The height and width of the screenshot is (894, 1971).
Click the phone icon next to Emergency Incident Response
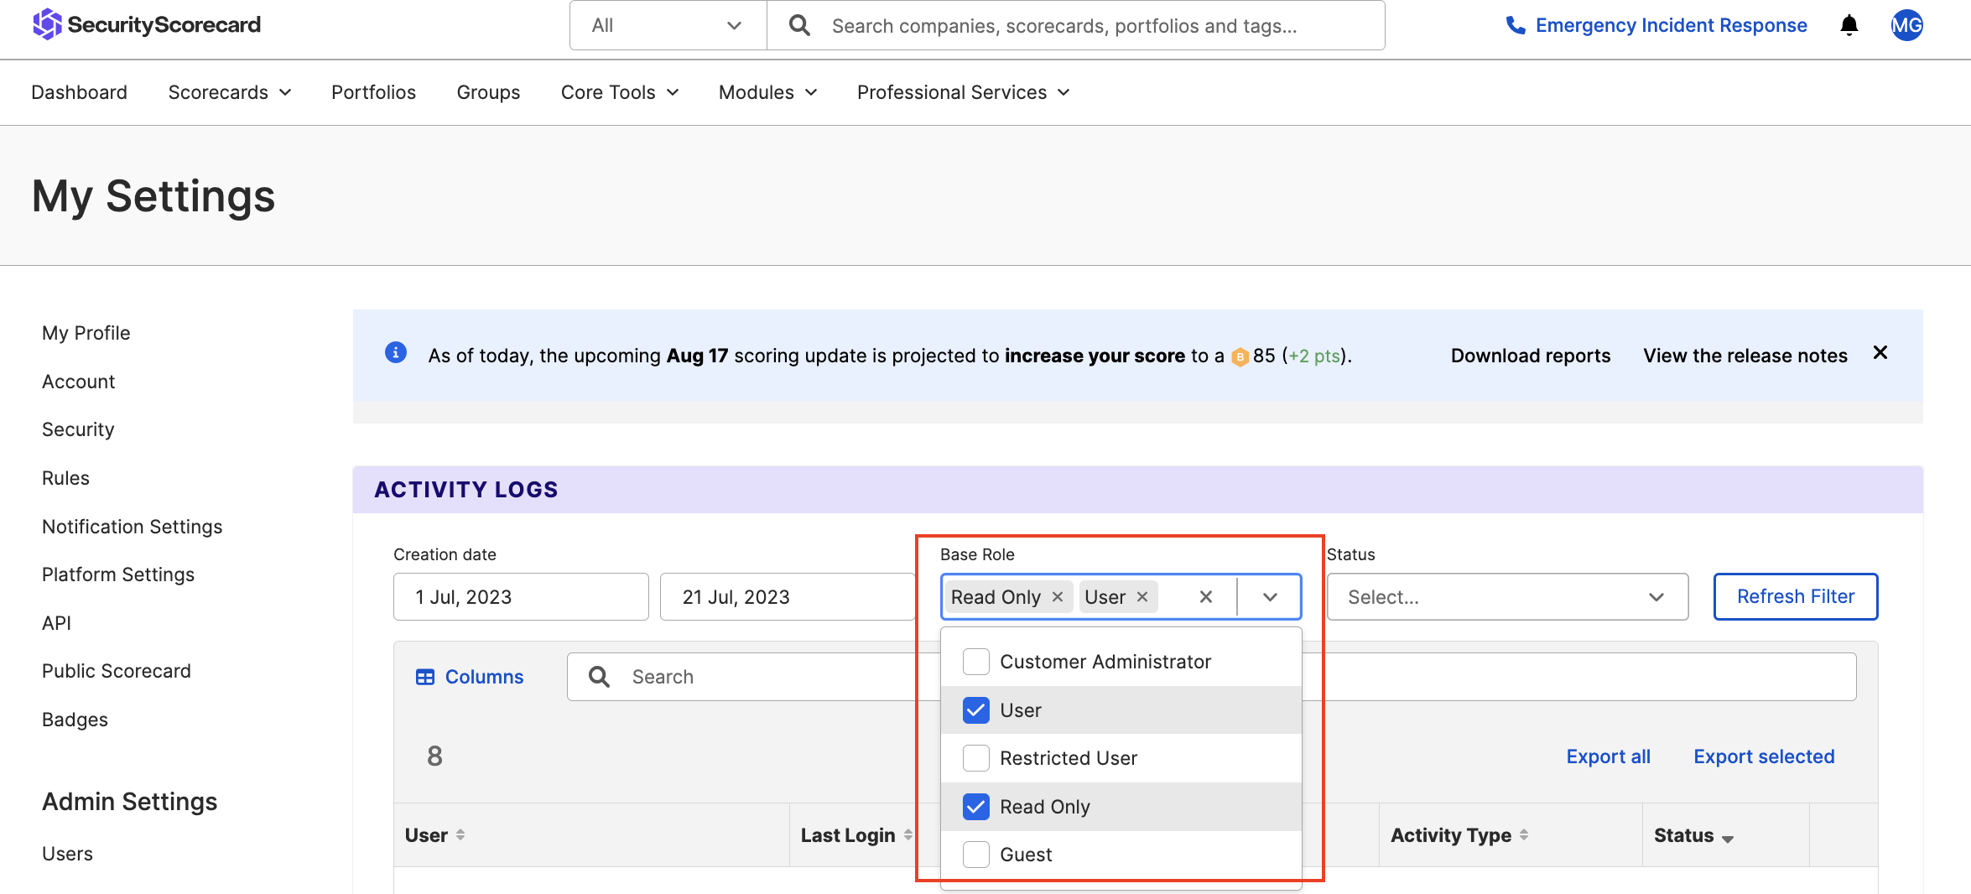pos(1516,25)
